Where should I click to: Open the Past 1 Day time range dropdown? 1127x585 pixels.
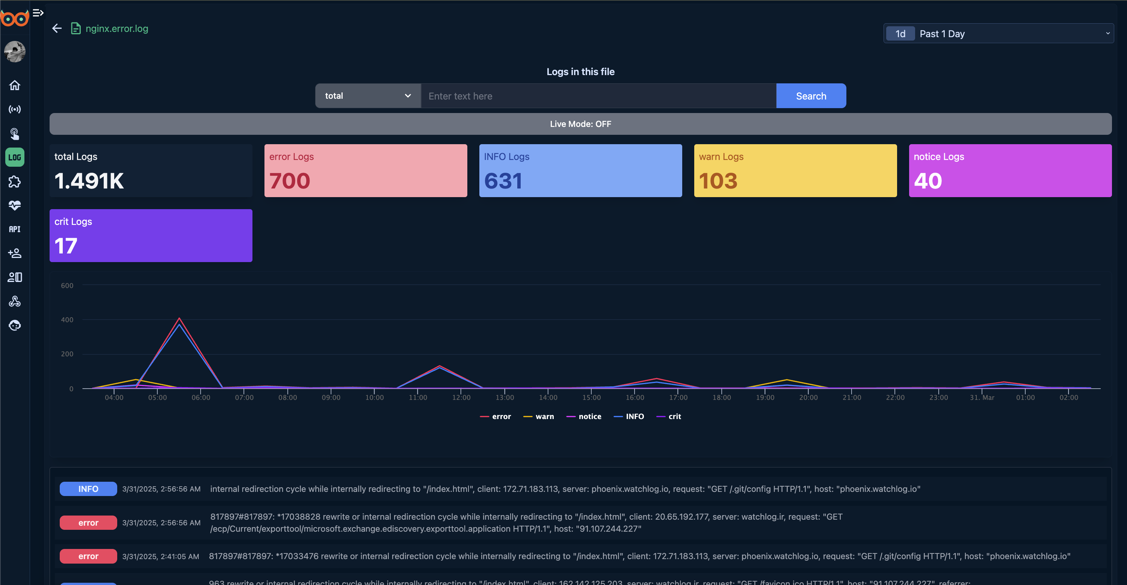998,34
